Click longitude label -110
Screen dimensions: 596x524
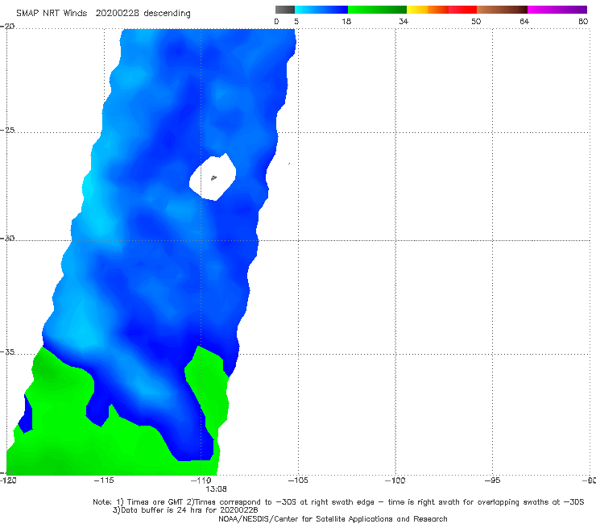click(x=201, y=480)
